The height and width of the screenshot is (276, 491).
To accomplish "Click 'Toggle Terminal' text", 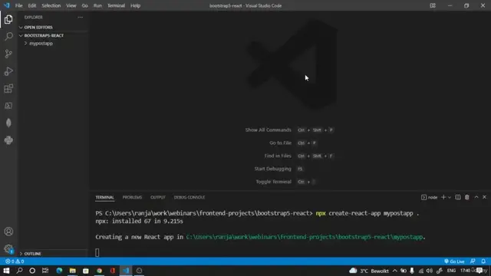I will pos(273,182).
